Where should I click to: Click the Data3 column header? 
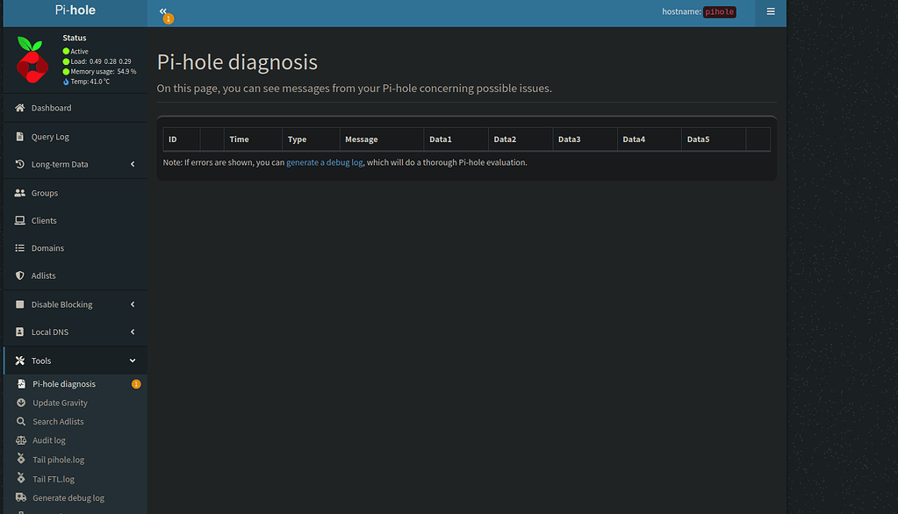click(x=585, y=139)
